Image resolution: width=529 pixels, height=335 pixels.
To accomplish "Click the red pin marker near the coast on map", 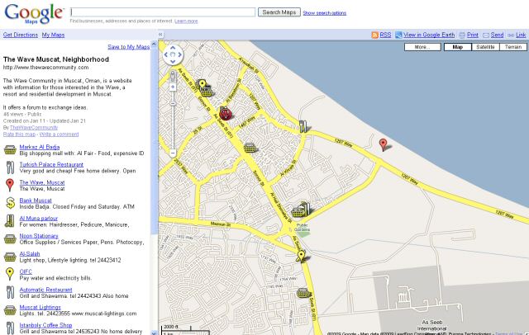I will tap(383, 144).
